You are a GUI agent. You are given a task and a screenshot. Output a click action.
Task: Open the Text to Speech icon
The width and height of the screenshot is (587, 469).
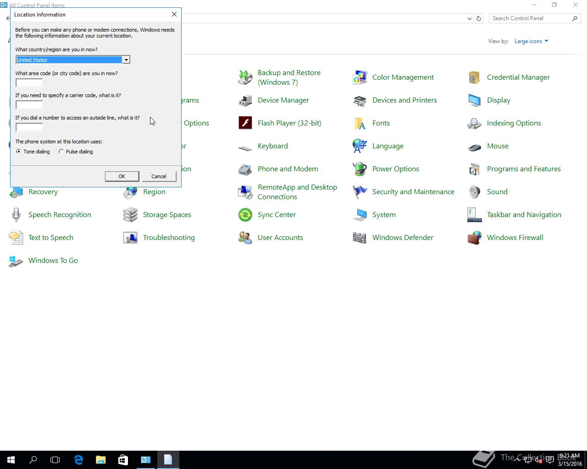click(x=16, y=238)
